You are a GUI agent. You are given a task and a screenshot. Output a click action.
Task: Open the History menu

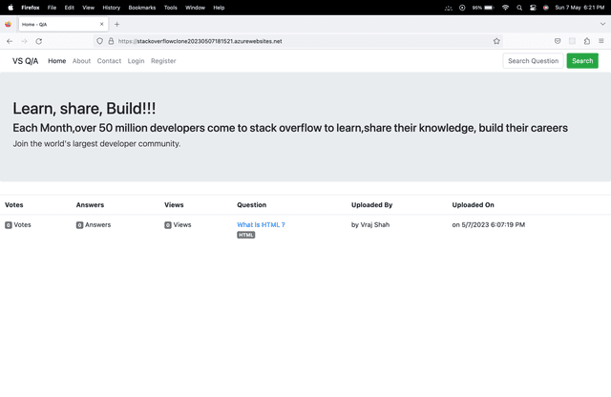(x=111, y=7)
